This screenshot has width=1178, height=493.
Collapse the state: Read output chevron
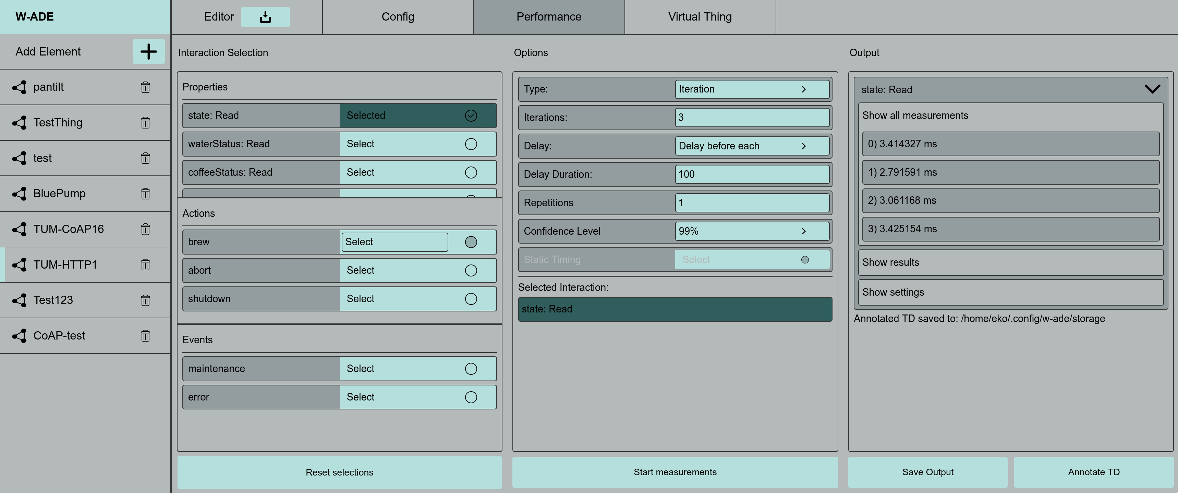[1152, 89]
